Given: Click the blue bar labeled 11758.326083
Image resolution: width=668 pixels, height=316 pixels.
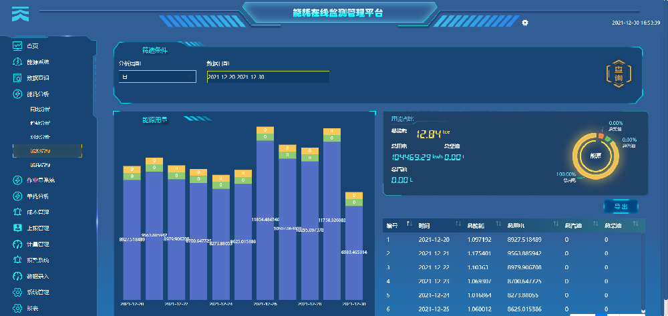Looking at the screenshot, I should 332,220.
